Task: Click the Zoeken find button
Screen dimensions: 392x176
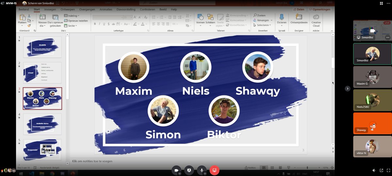Action: click(259, 15)
